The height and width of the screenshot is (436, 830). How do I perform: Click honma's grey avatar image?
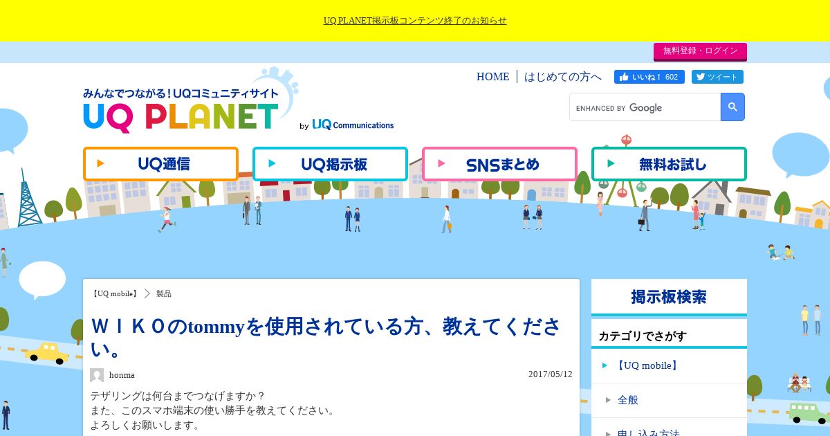pyautogui.click(x=97, y=375)
